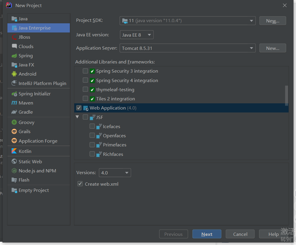The image size is (296, 245).
Task: Select the Spring Initializr project type
Action: (39, 94)
